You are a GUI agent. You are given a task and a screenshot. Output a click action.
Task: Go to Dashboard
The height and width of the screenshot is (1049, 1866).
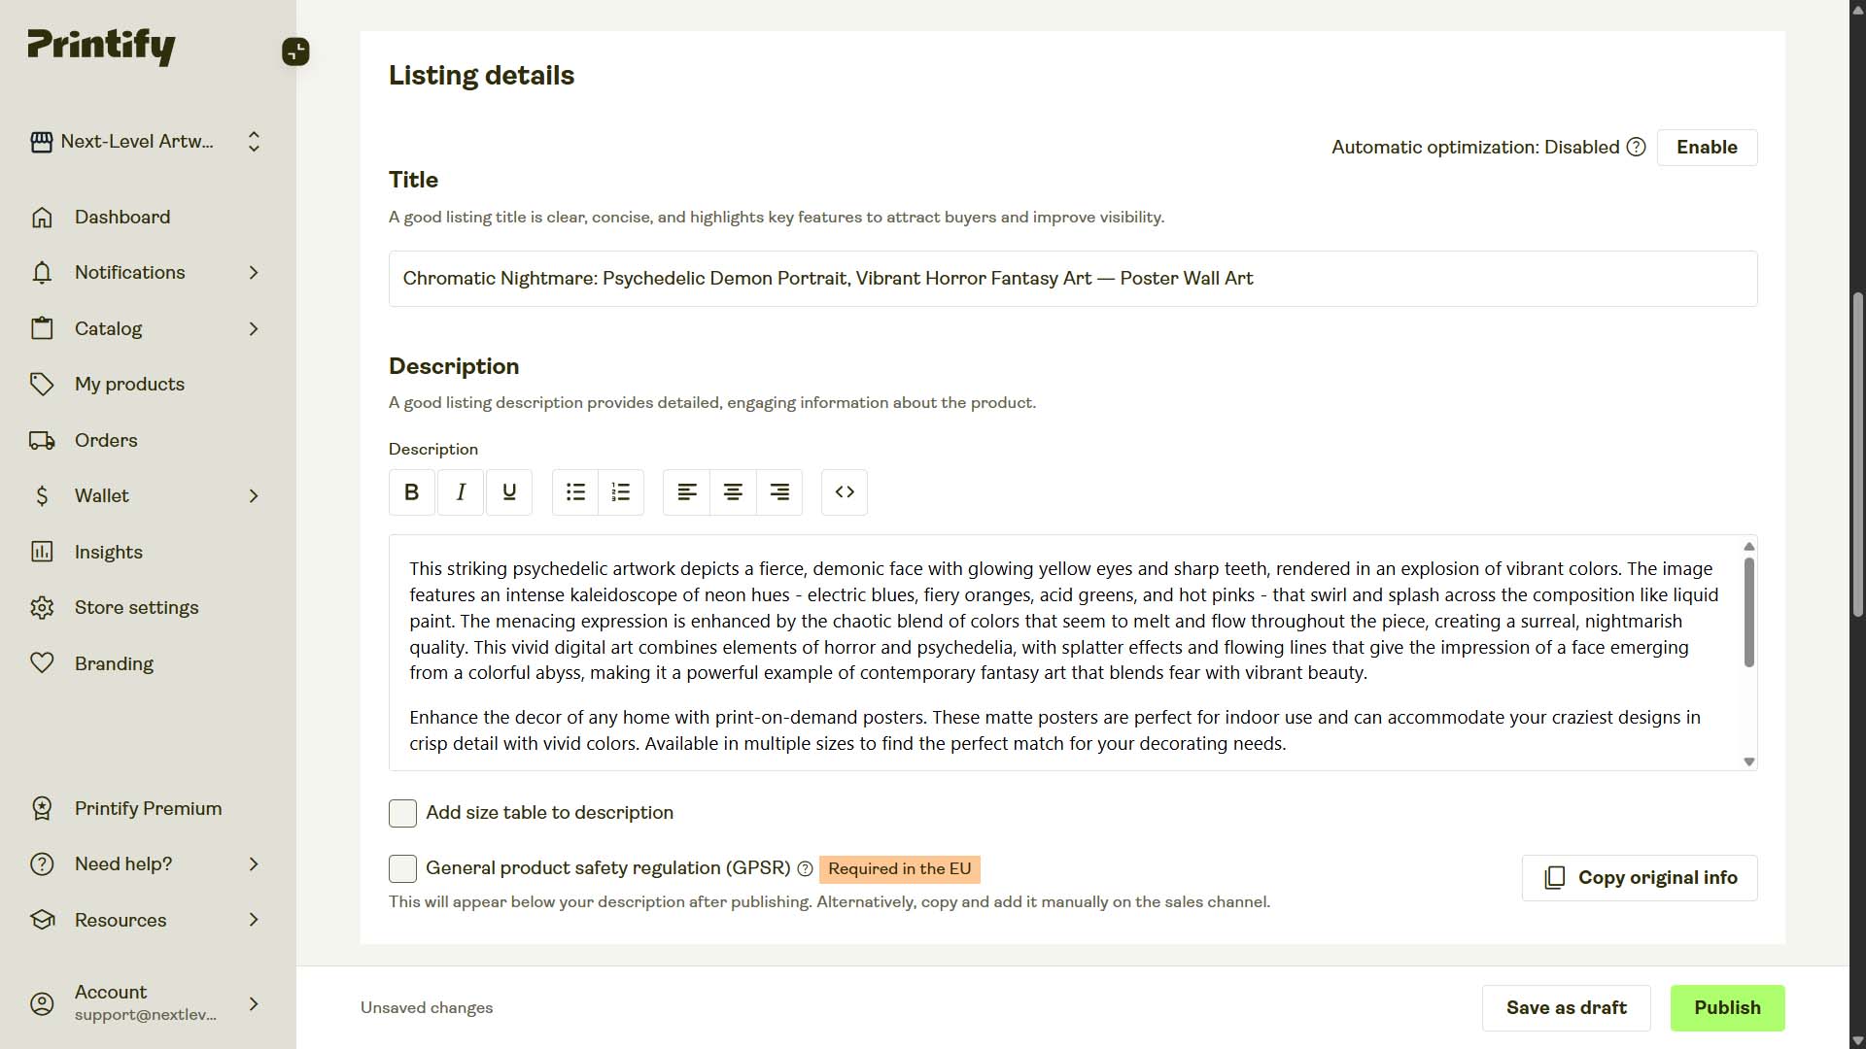coord(122,217)
